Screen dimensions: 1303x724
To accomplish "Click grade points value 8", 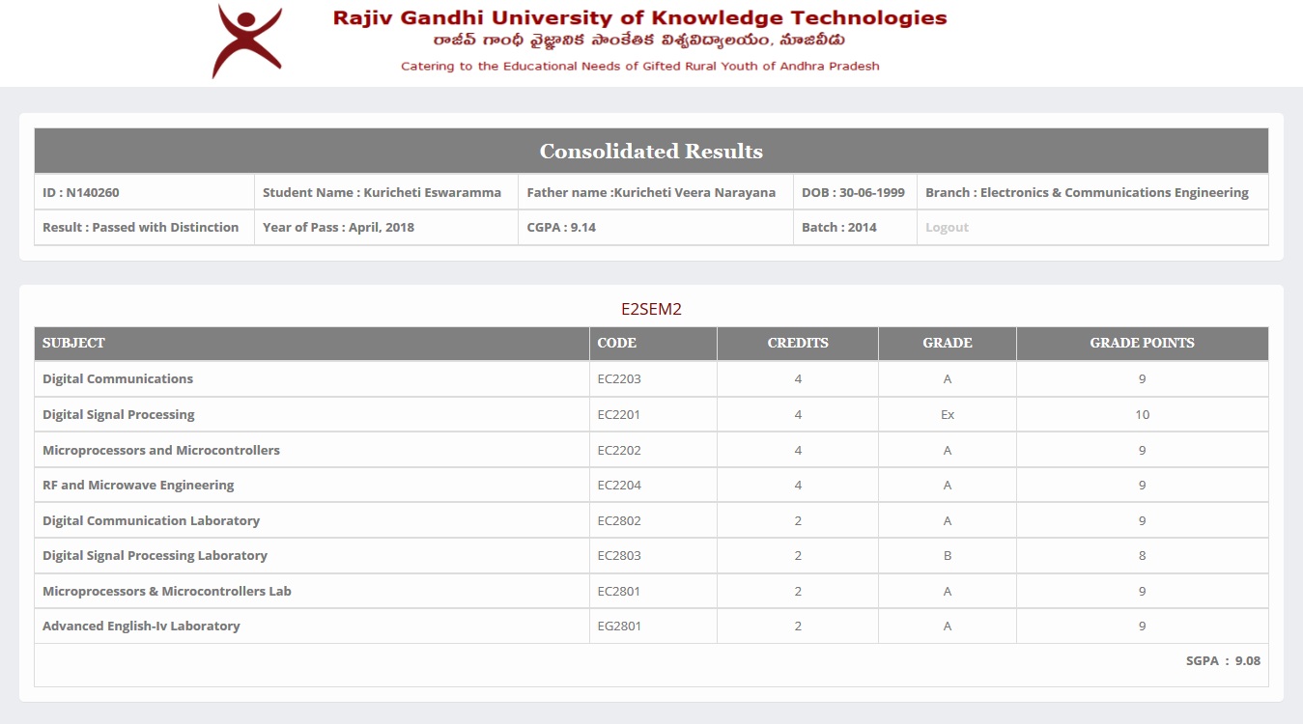I will [x=1143, y=556].
